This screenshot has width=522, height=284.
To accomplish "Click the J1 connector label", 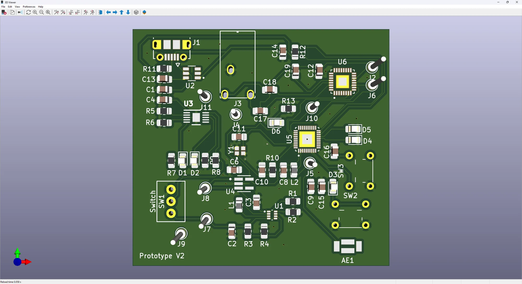I will [196, 43].
